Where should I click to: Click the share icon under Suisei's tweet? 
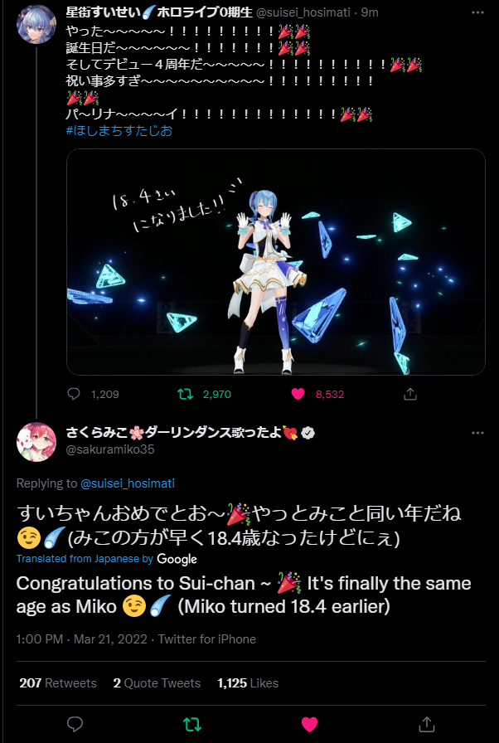click(x=410, y=394)
